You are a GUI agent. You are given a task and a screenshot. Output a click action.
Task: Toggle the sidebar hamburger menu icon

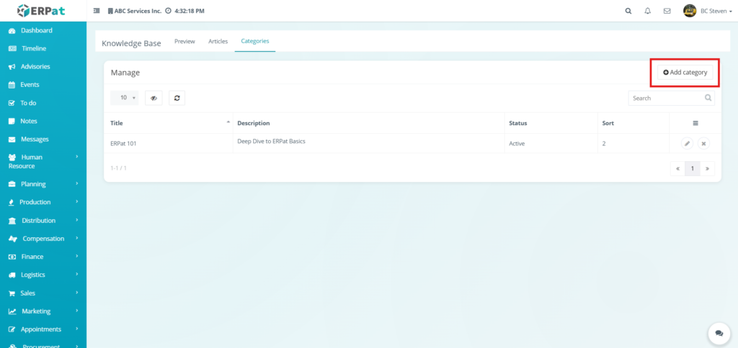click(x=97, y=11)
